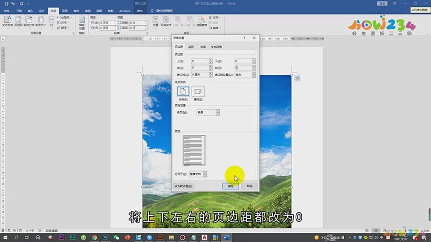This screenshot has height=242, width=431.
Task: Switch to the References (引用) ribbon tab
Action: click(65, 11)
